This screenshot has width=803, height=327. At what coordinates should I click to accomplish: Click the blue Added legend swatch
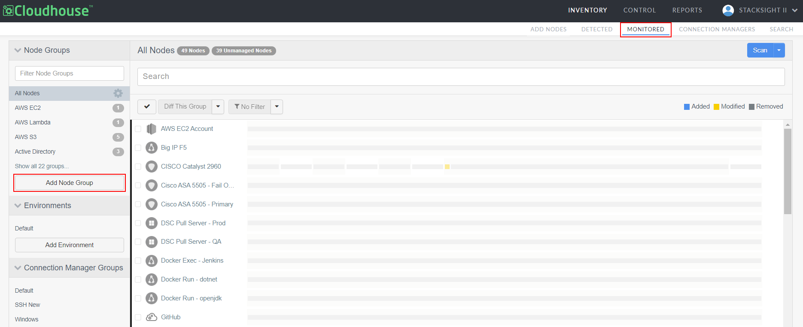tap(687, 107)
